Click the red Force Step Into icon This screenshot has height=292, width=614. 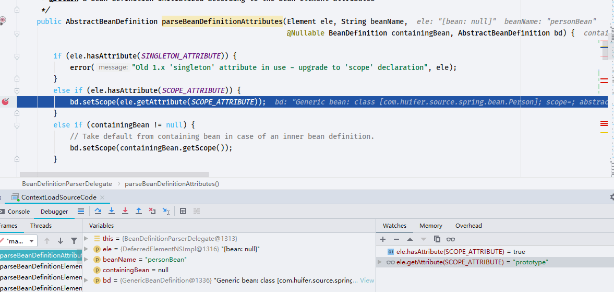pos(125,211)
